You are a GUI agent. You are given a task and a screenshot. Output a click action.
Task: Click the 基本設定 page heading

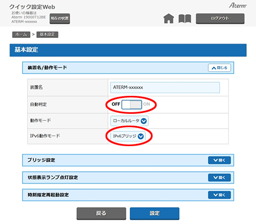coord(26,50)
